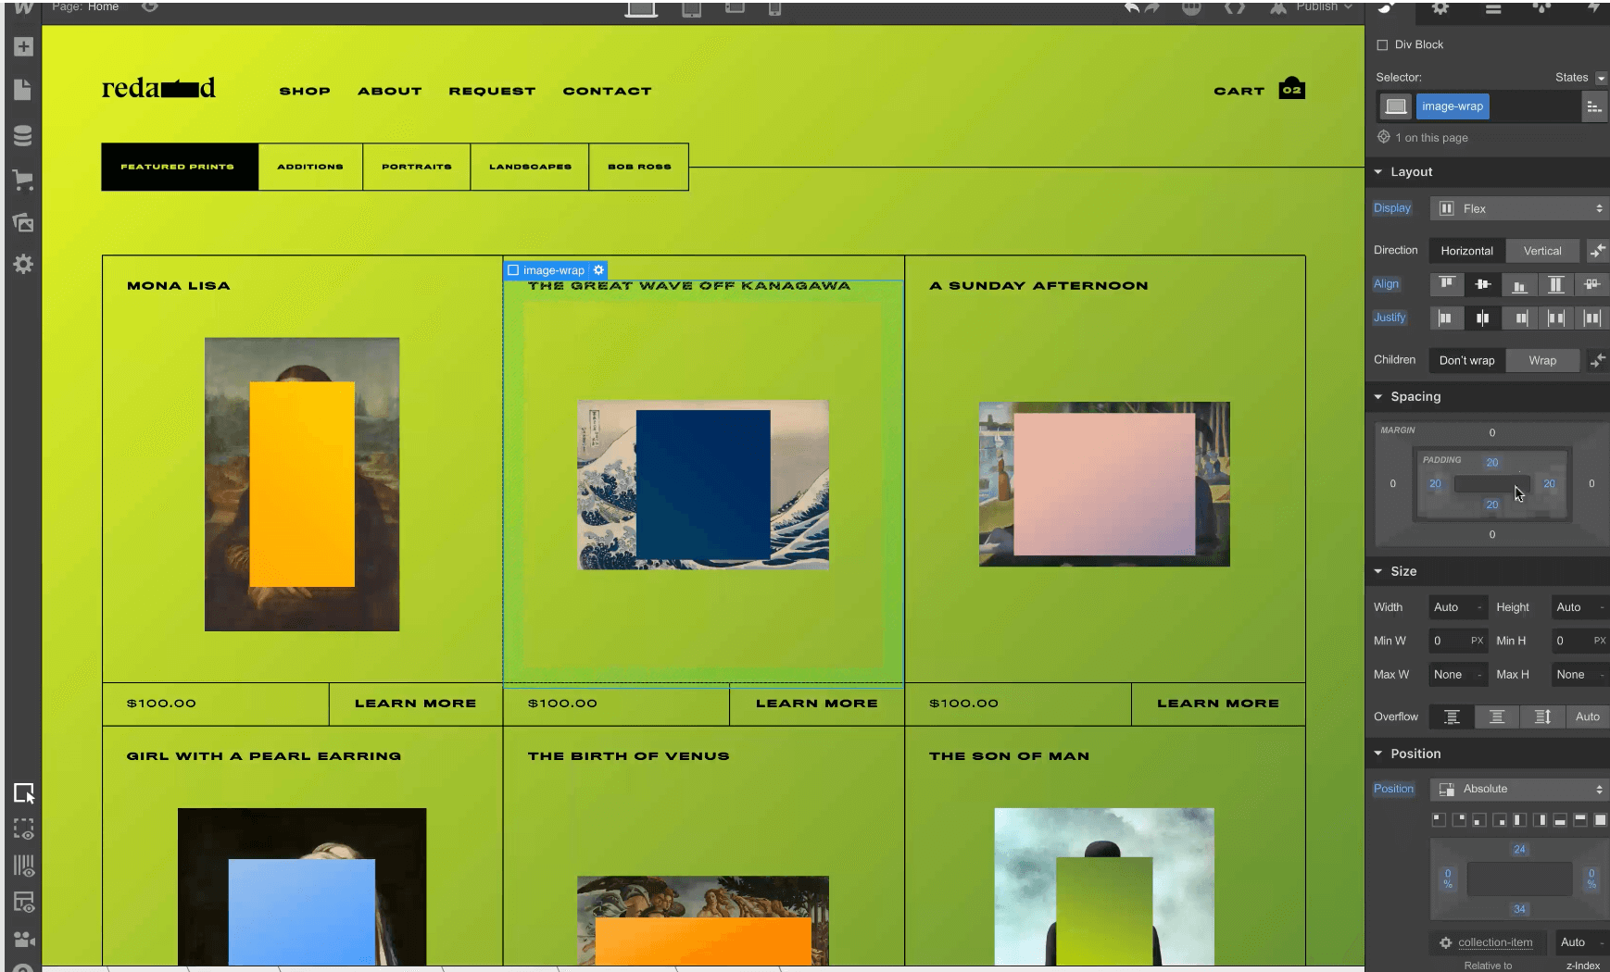The image size is (1610, 972).
Task: Select the Bob Ross tab
Action: pos(639,167)
